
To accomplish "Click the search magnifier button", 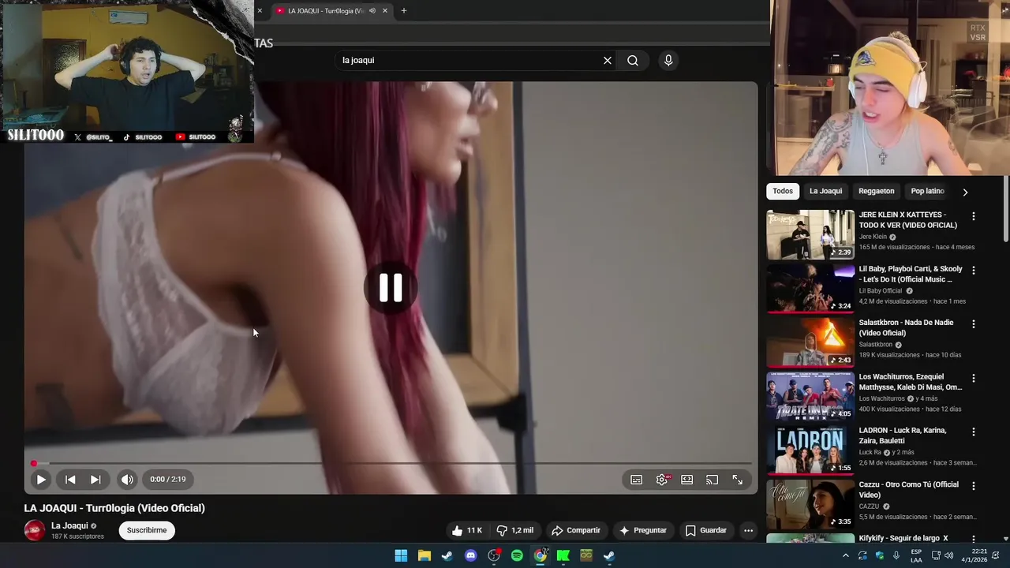I will pos(633,61).
